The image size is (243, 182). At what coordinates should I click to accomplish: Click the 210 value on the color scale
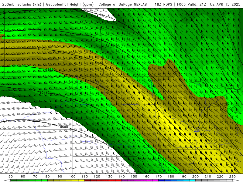coord(208,177)
